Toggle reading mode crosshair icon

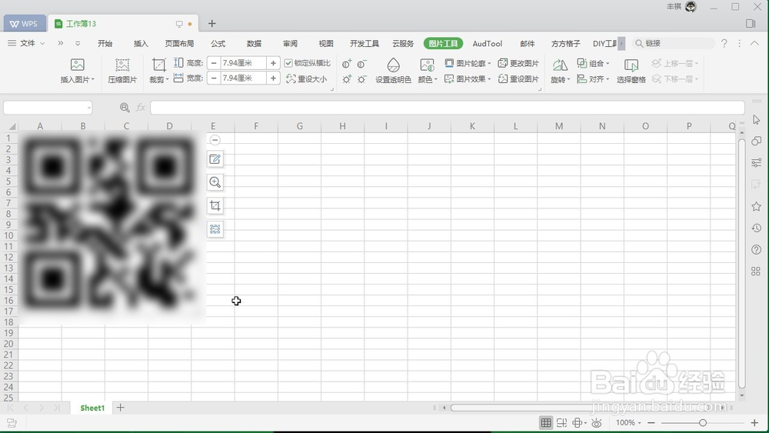579,423
